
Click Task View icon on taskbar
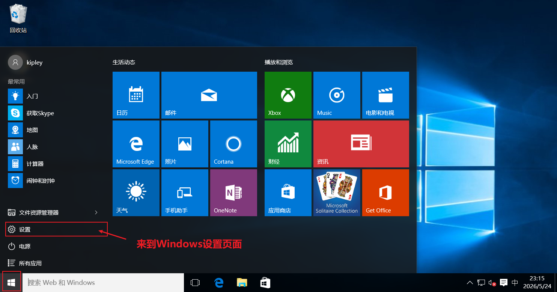pos(195,283)
